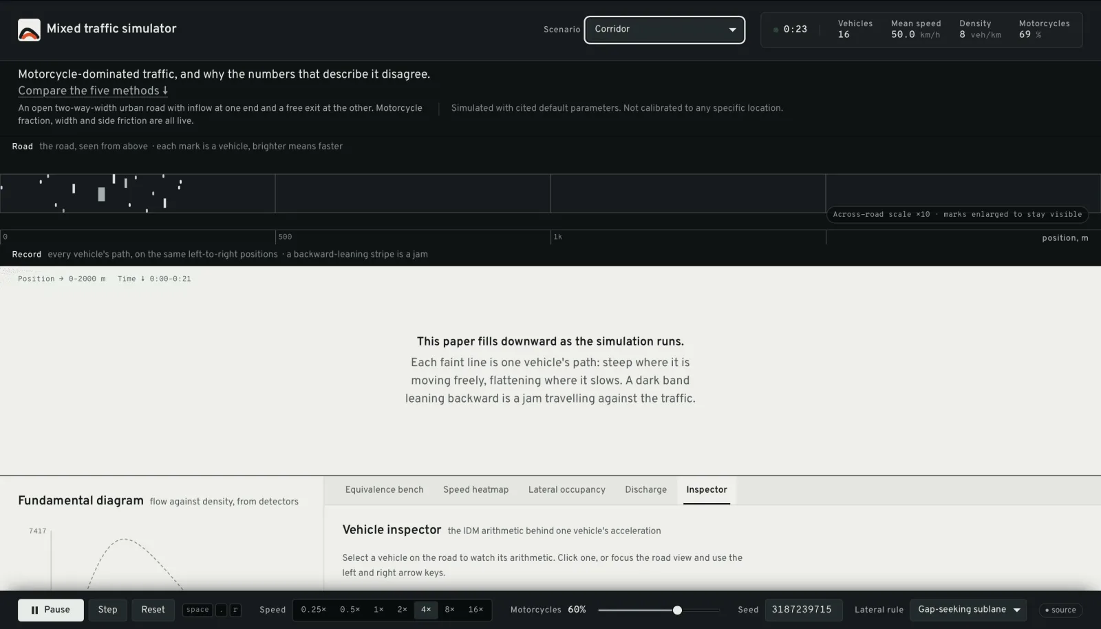Image resolution: width=1101 pixels, height=629 pixels.
Task: Click the Motorcycles percentage slider handle
Action: [677, 610]
